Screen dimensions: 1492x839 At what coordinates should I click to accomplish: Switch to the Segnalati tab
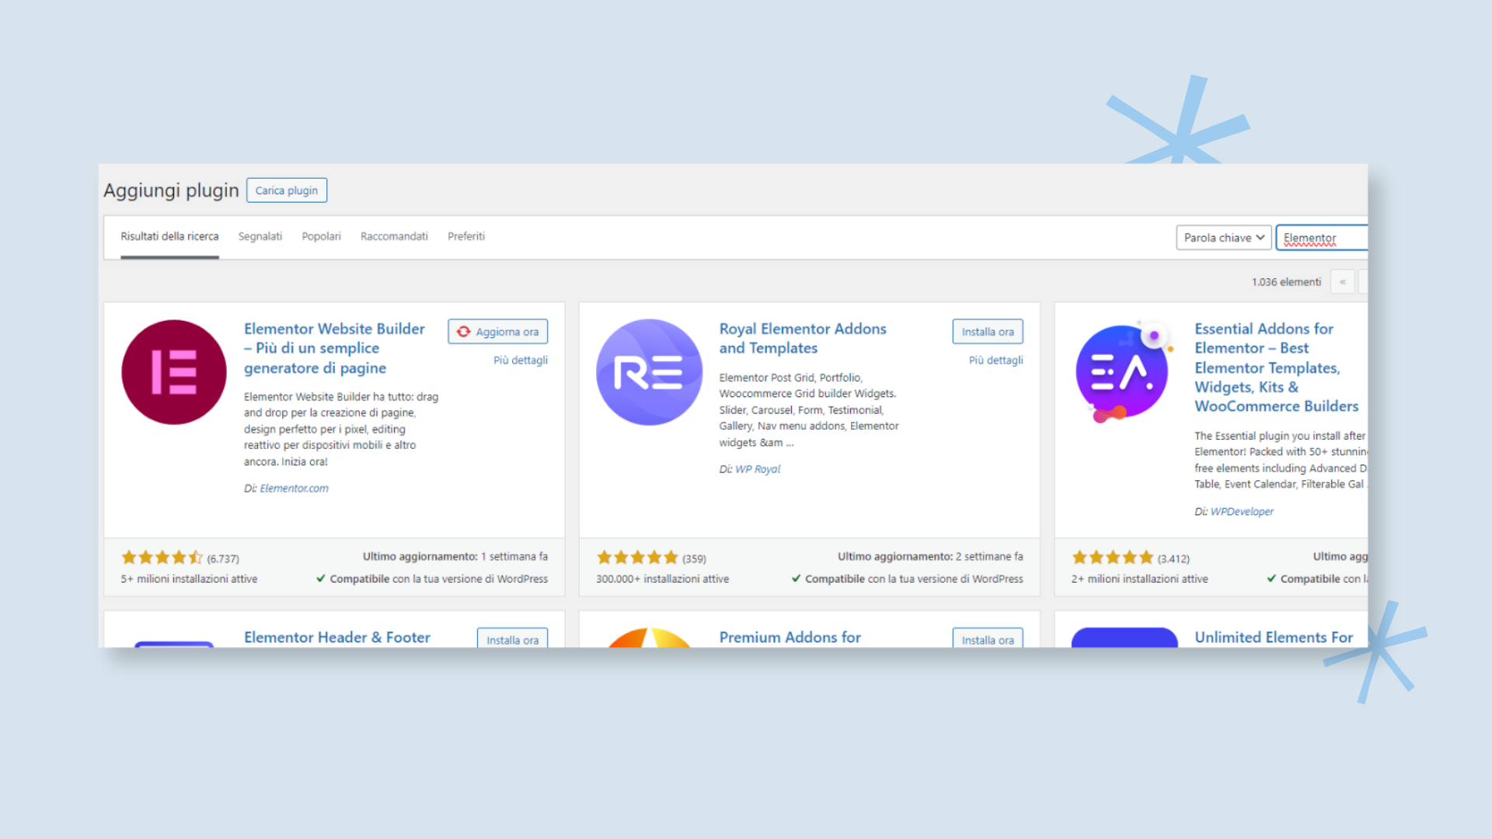(x=260, y=236)
